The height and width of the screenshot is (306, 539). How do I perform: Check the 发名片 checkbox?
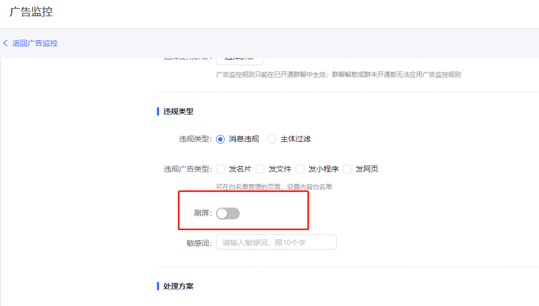coord(220,169)
